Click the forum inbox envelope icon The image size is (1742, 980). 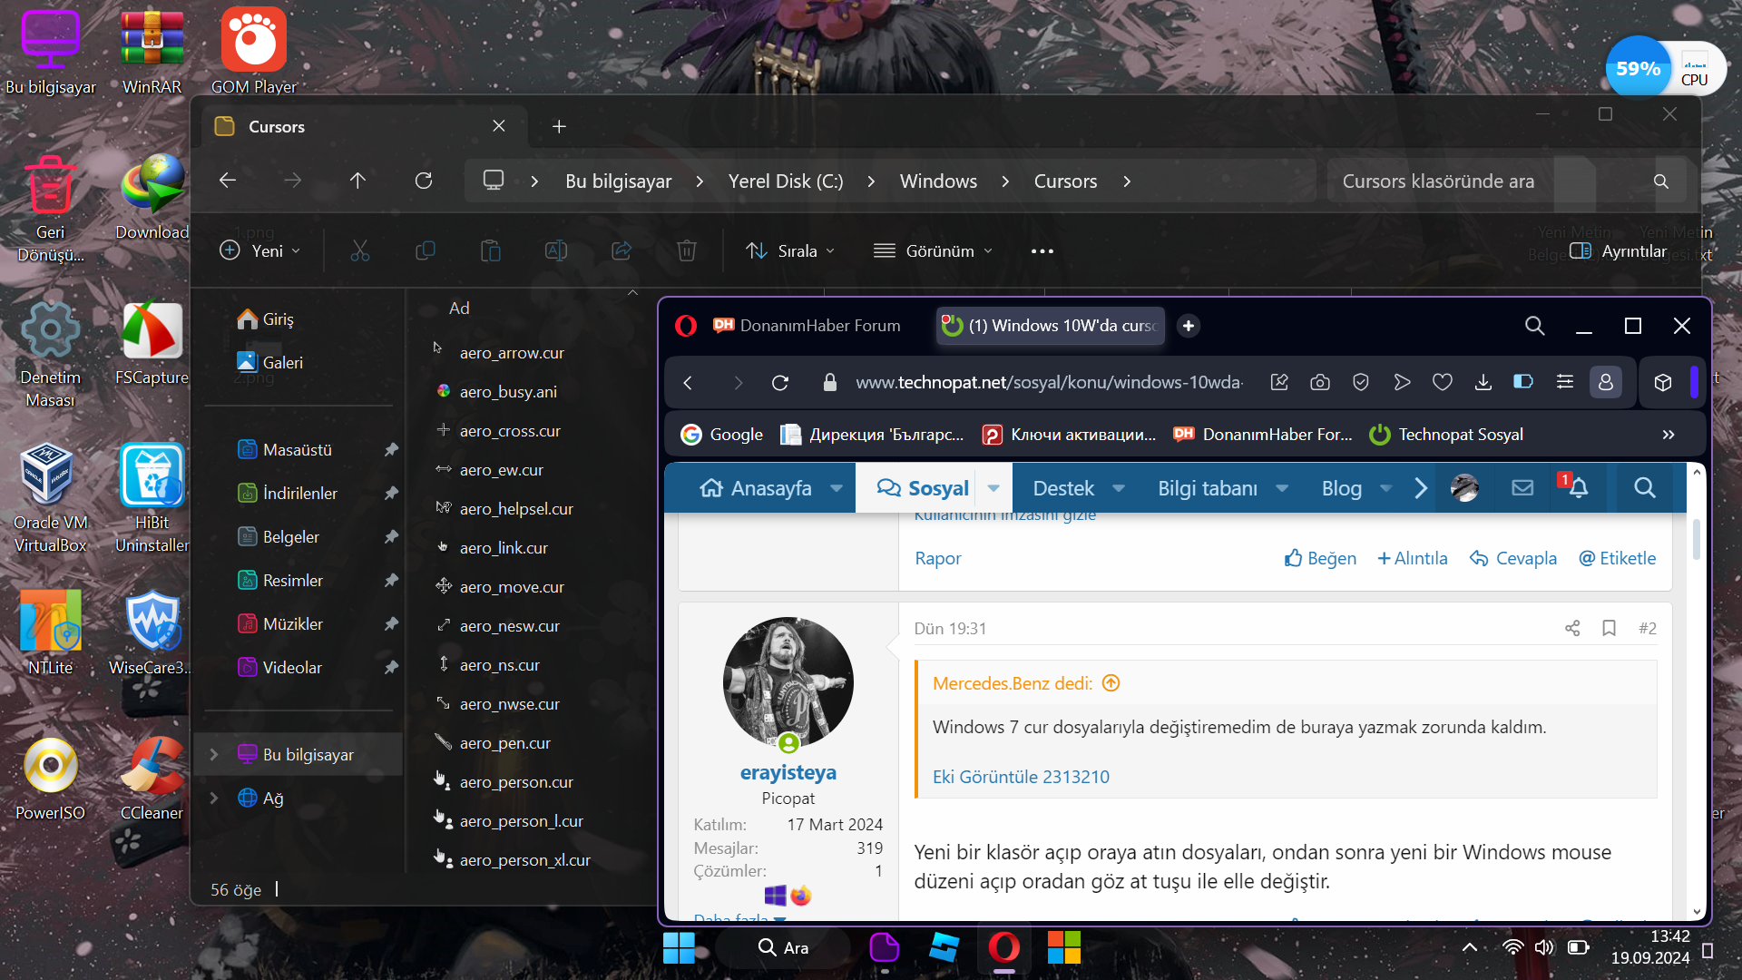coord(1522,488)
